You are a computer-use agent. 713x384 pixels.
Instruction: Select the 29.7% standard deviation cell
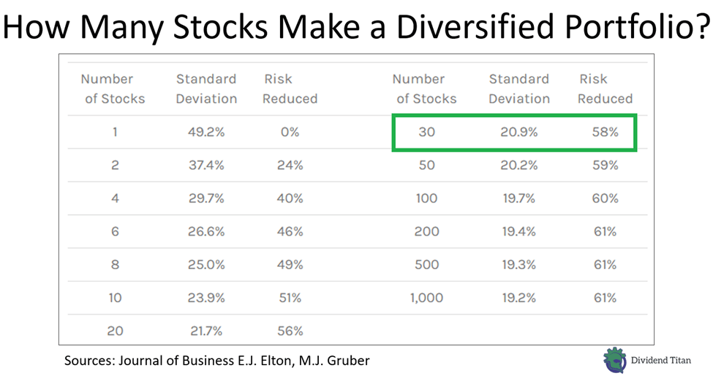pos(206,198)
